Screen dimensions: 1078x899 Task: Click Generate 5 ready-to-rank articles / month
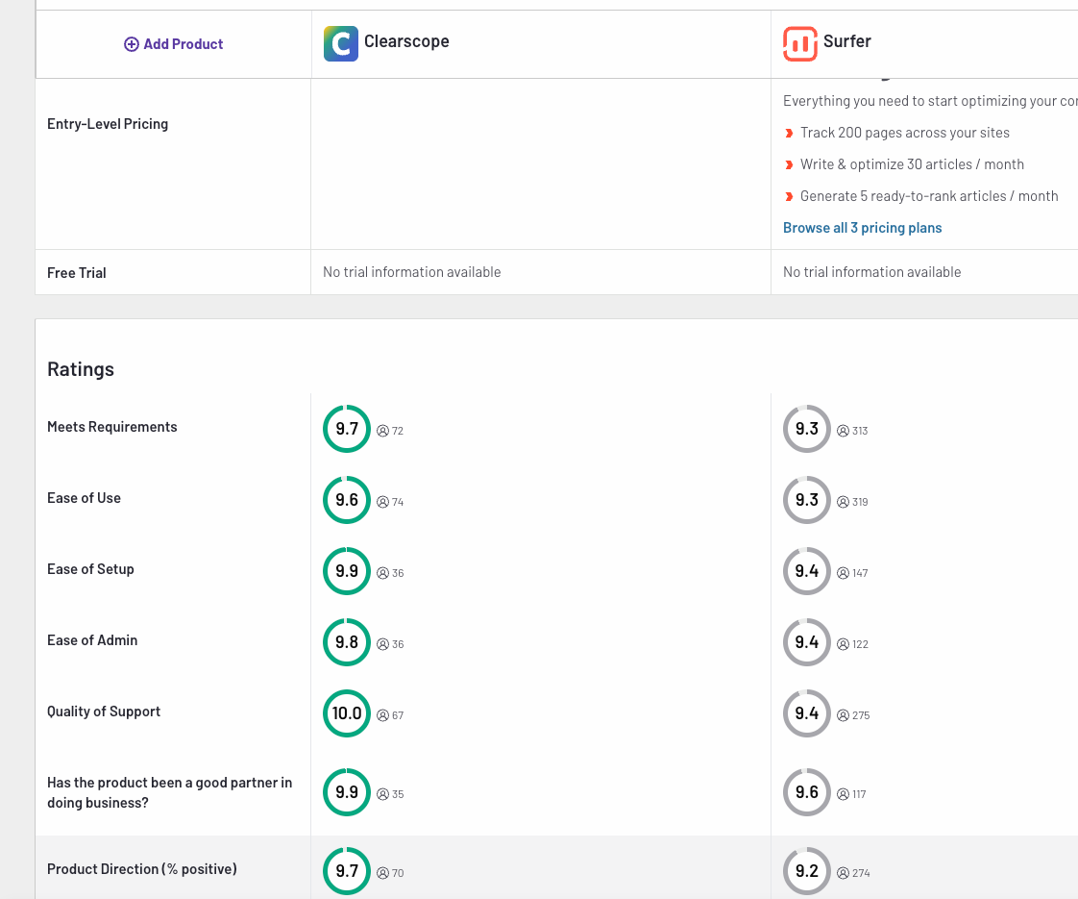929,196
